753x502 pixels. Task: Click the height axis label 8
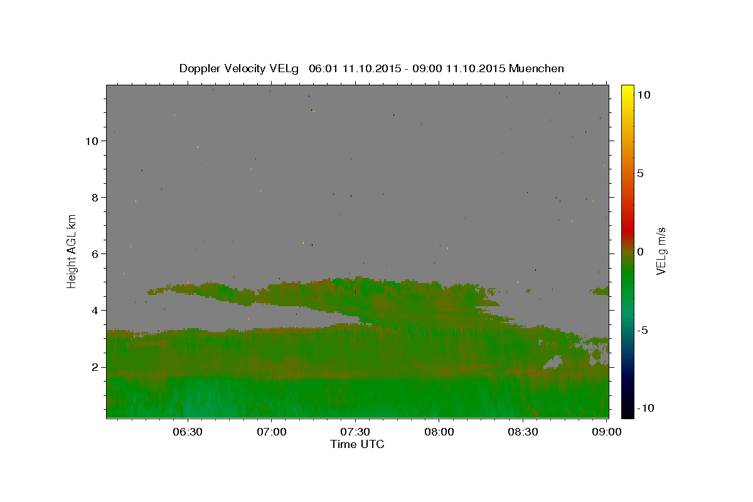click(95, 198)
